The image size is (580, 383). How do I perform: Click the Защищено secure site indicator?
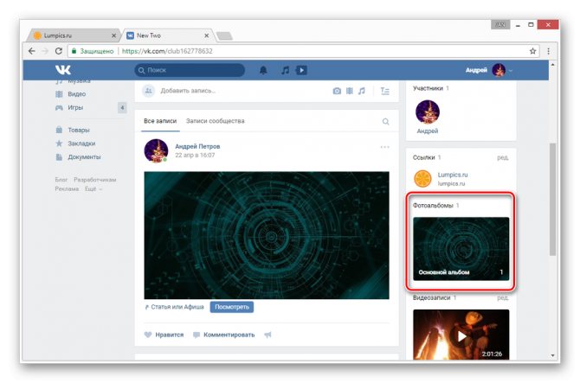pyautogui.click(x=93, y=51)
